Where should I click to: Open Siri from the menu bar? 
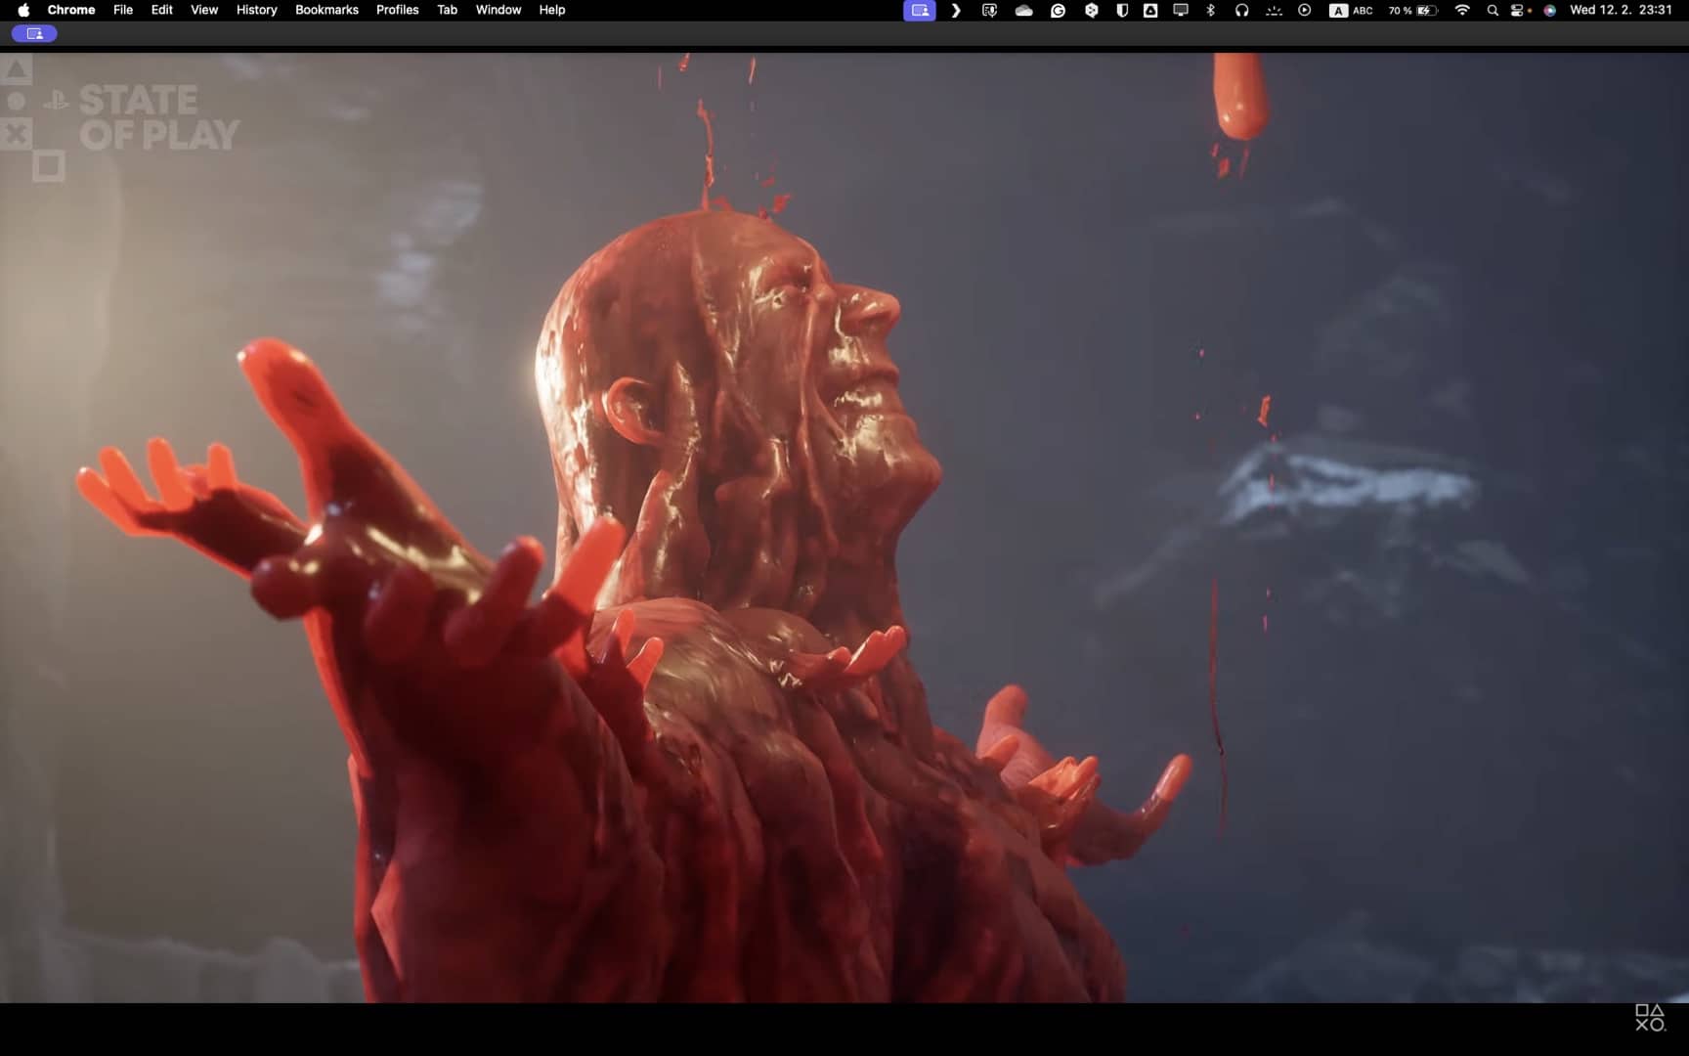pyautogui.click(x=1549, y=10)
